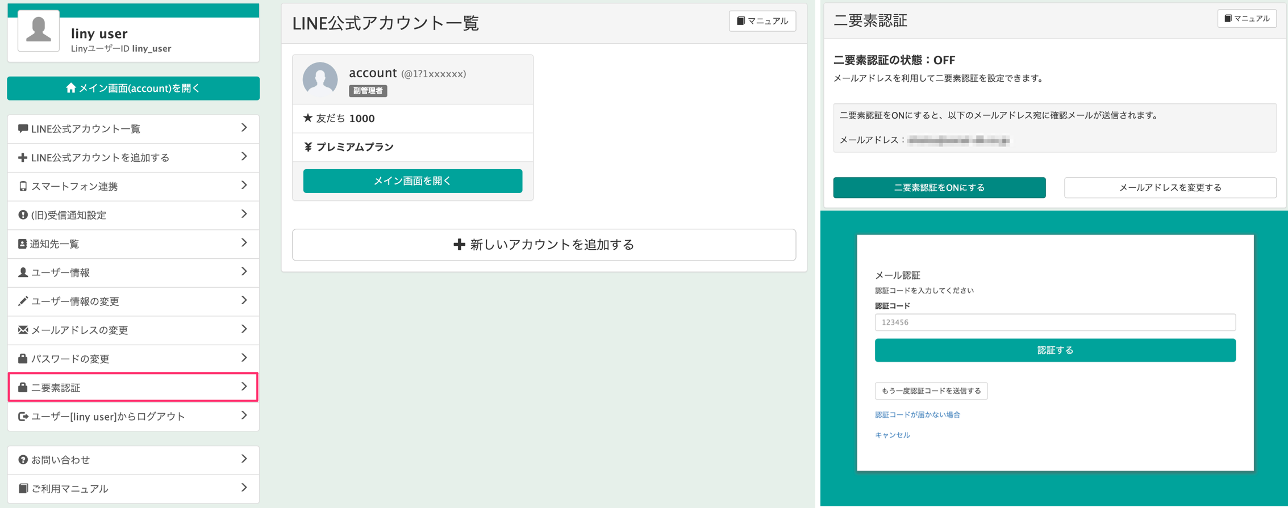Viewport: 1288px width, 508px height.
Task: Expand chevron on スマートフォン連携 row
Action: click(244, 185)
